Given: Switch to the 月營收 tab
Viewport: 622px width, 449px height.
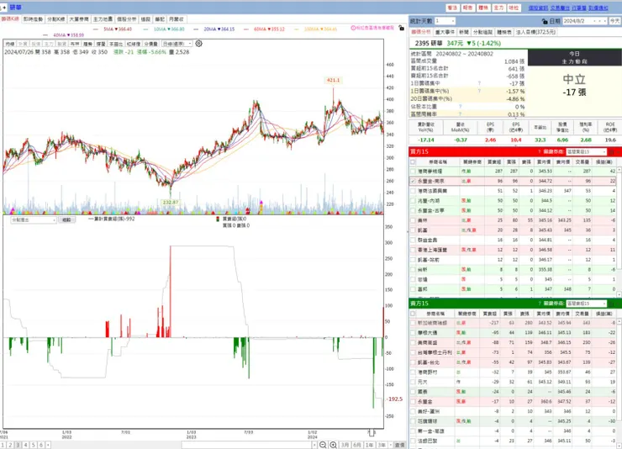Looking at the screenshot, I should click(x=177, y=19).
